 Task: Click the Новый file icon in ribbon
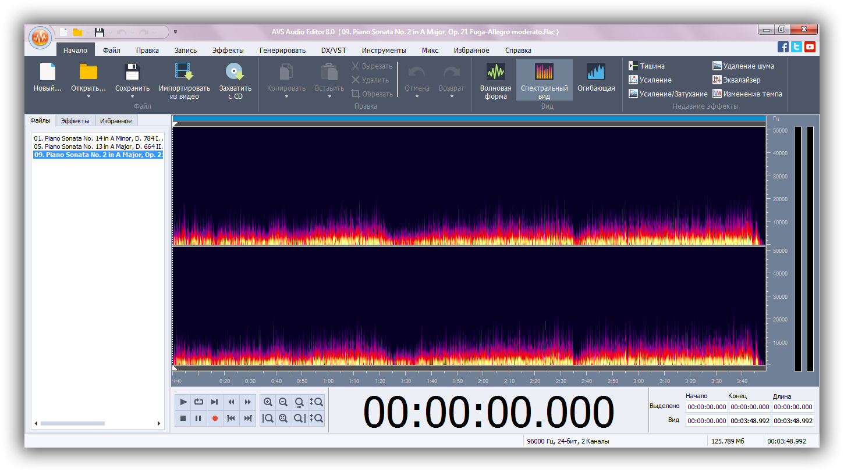pyautogui.click(x=48, y=71)
